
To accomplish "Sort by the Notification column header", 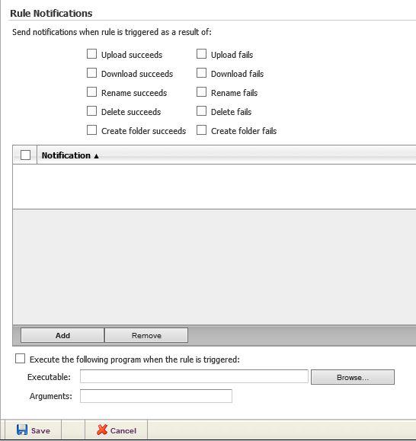I will 70,155.
